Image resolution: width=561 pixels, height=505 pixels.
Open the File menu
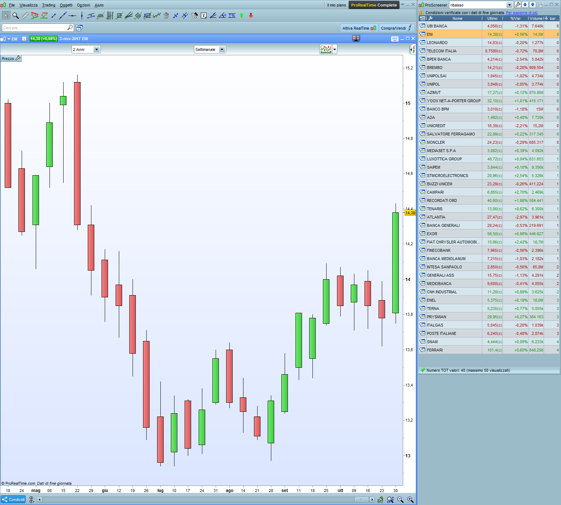12,5
